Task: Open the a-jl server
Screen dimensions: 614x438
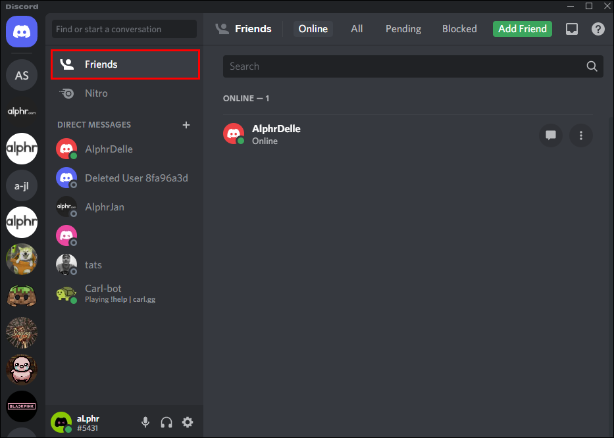Action: pyautogui.click(x=22, y=185)
